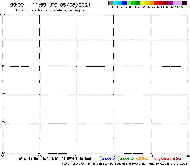Click the -180 longitude axis label

click(x=3, y=156)
